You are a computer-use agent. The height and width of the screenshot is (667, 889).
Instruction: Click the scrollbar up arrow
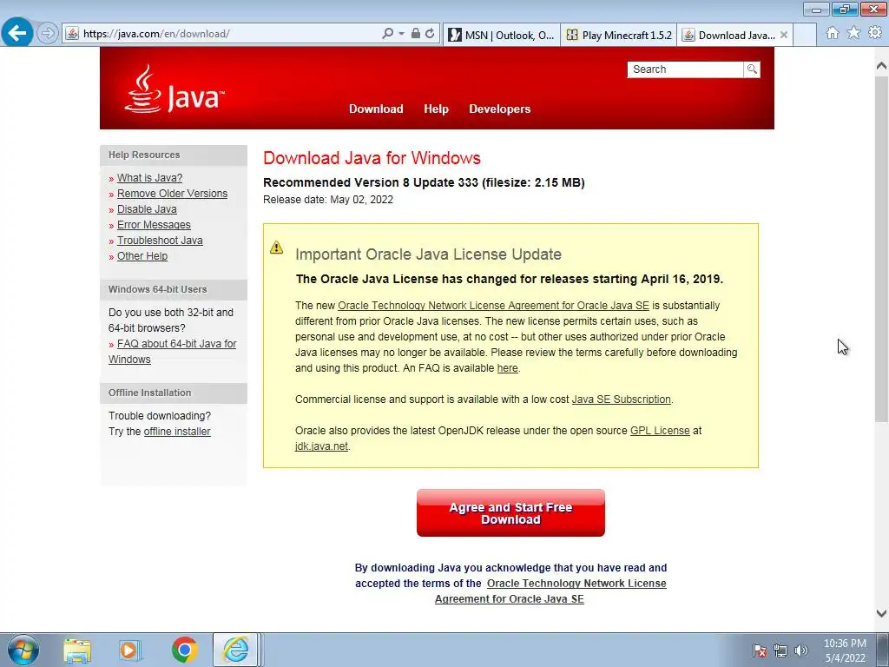881,66
